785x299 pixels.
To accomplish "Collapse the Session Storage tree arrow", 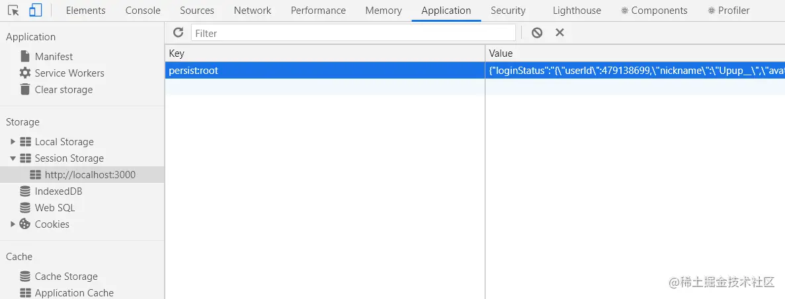I will (13, 158).
